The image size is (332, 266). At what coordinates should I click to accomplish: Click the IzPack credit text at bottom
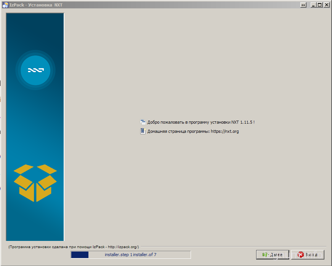click(x=74, y=247)
